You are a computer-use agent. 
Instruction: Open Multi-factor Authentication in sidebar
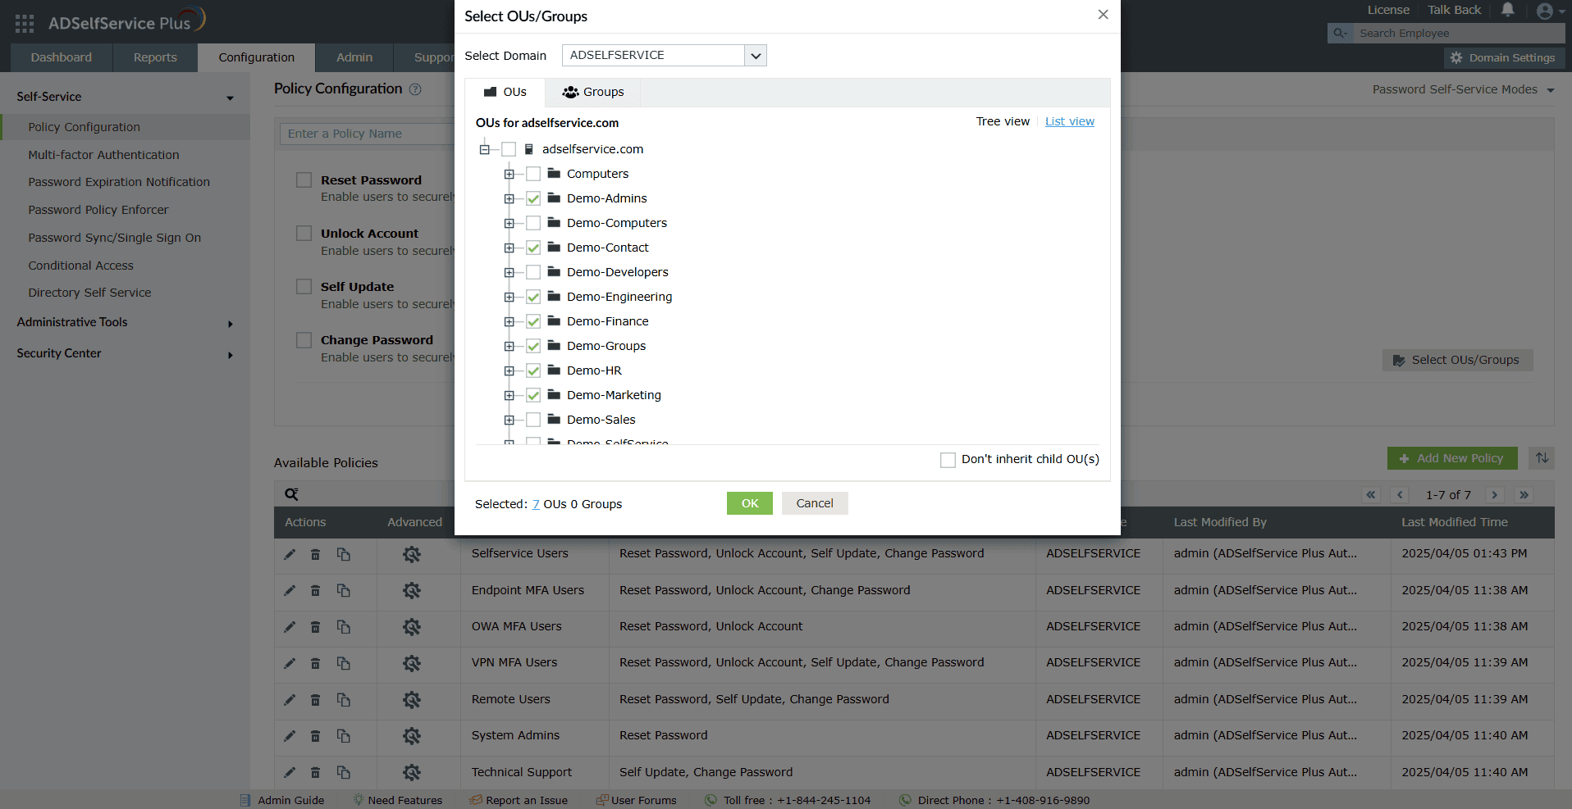pyautogui.click(x=103, y=155)
